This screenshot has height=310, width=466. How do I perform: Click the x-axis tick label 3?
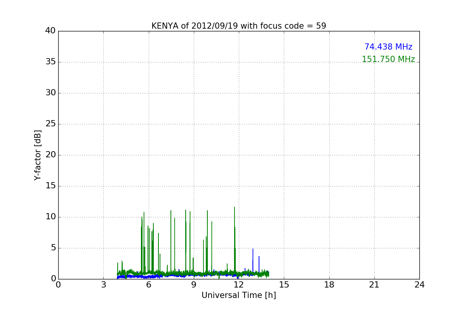tap(103, 285)
